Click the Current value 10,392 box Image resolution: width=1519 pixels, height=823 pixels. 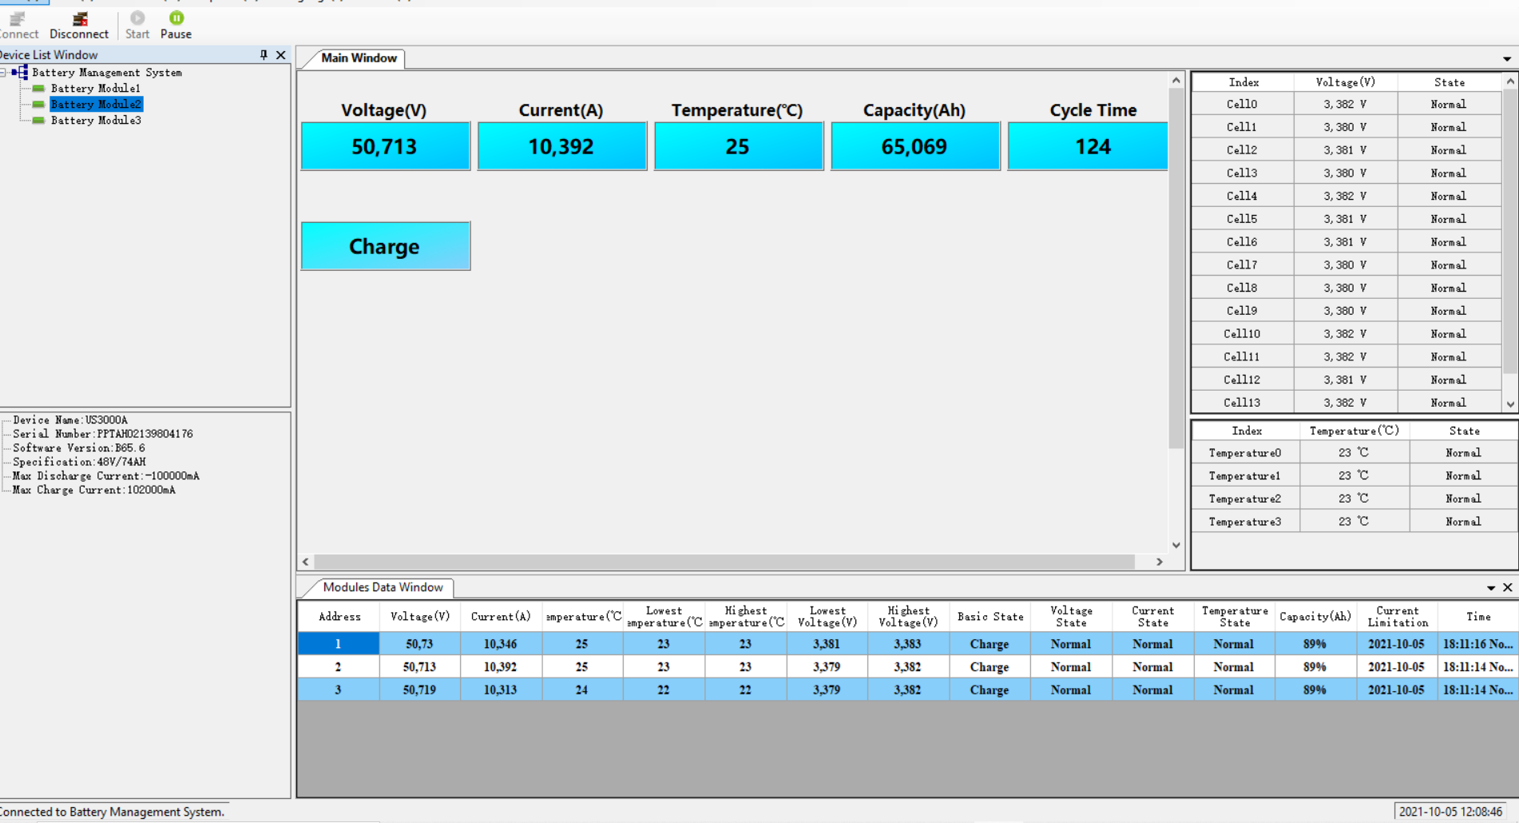562,146
